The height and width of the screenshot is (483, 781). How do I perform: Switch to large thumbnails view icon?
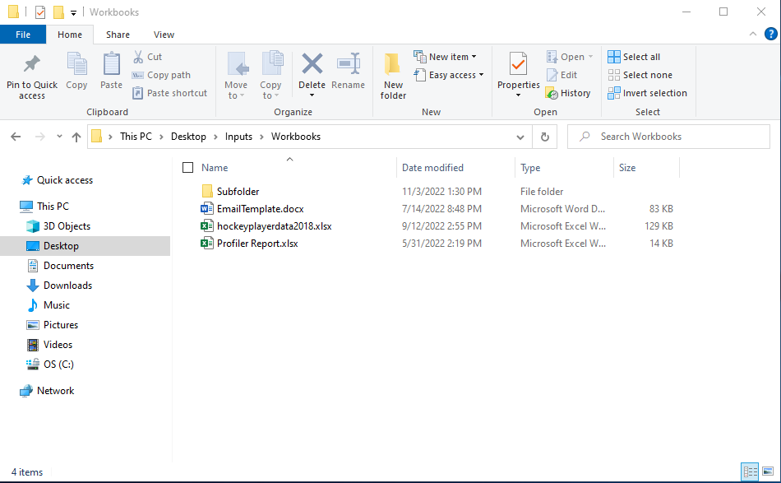[x=768, y=471]
